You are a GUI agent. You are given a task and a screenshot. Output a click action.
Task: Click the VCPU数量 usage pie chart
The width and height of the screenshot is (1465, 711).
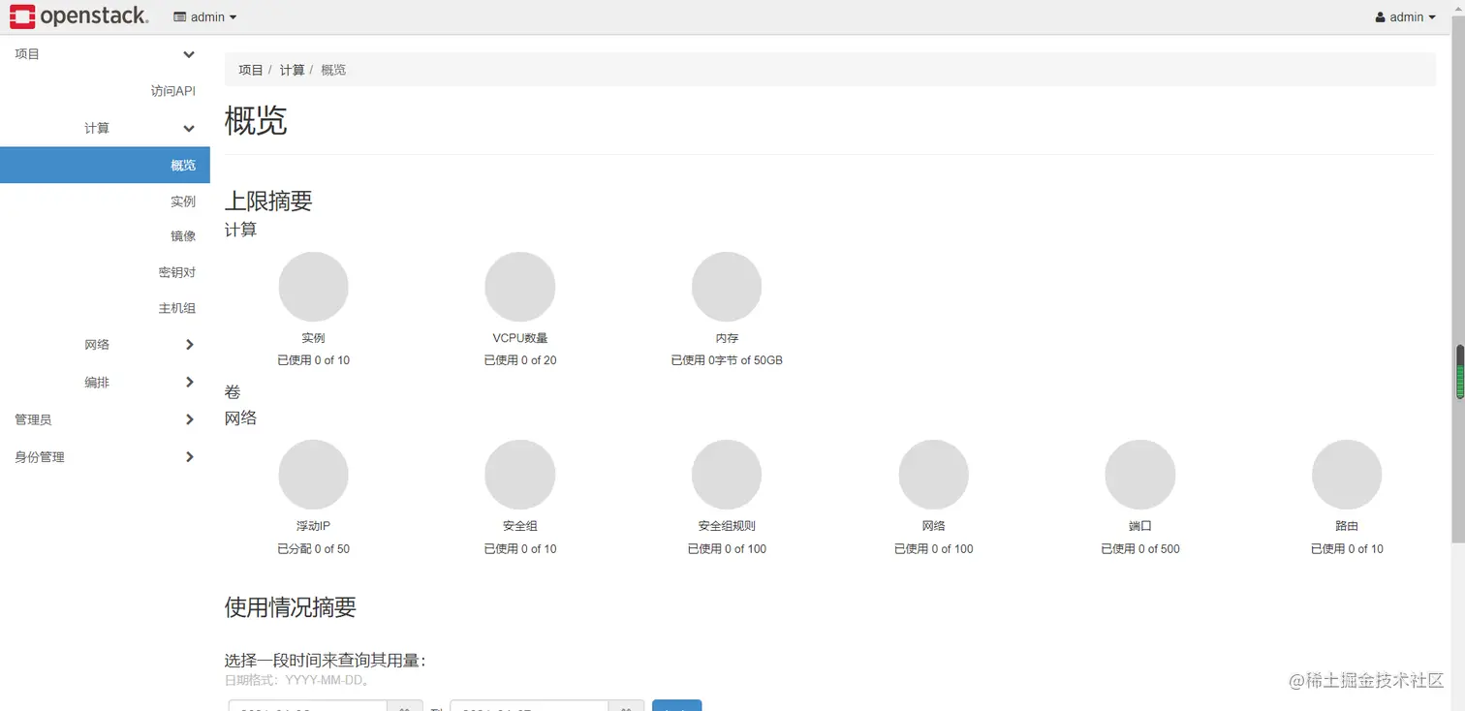[520, 287]
